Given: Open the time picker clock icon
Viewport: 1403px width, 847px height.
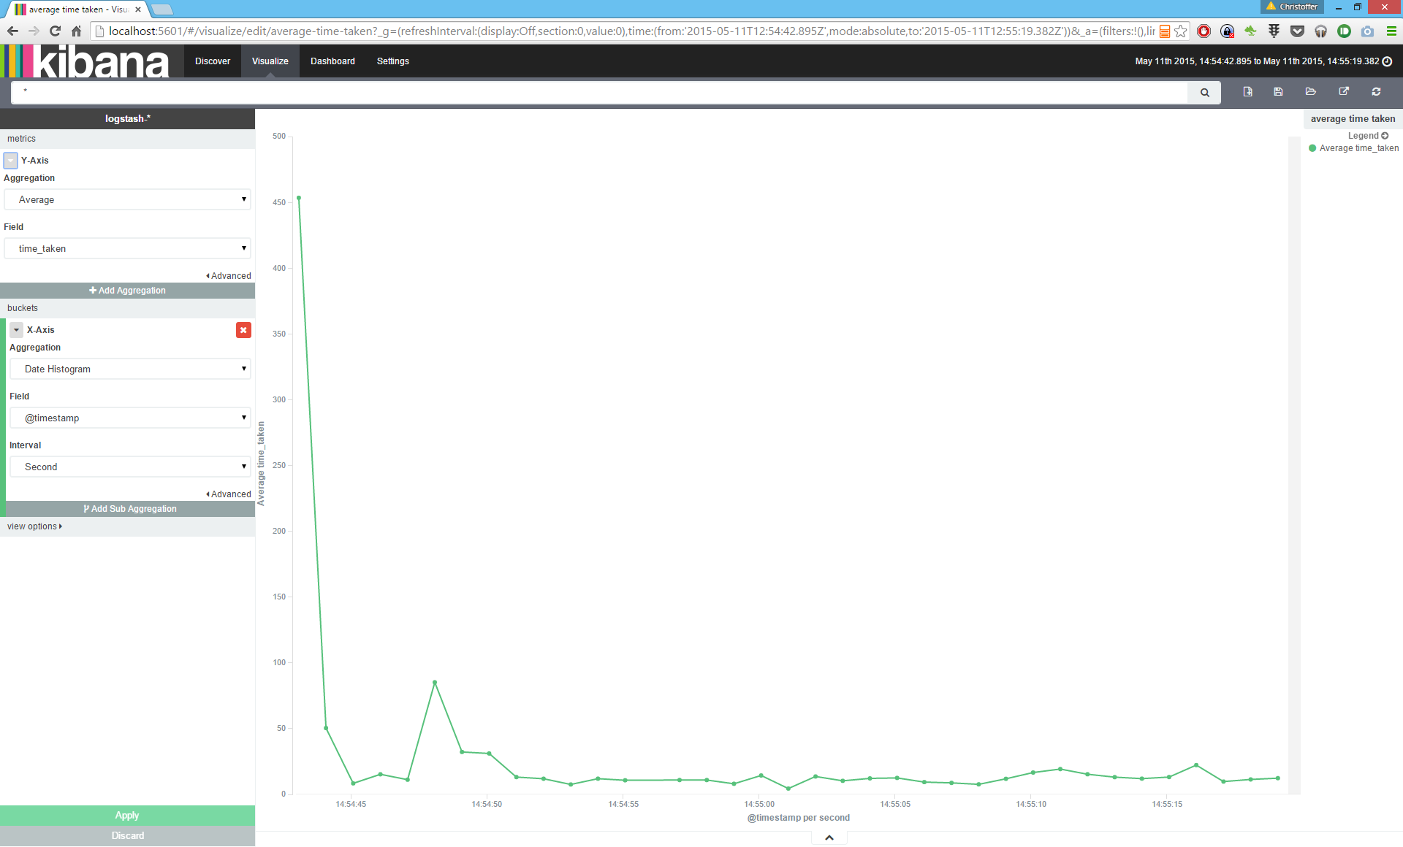Looking at the screenshot, I should [x=1387, y=61].
